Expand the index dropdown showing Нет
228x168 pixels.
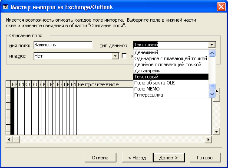click(x=115, y=56)
